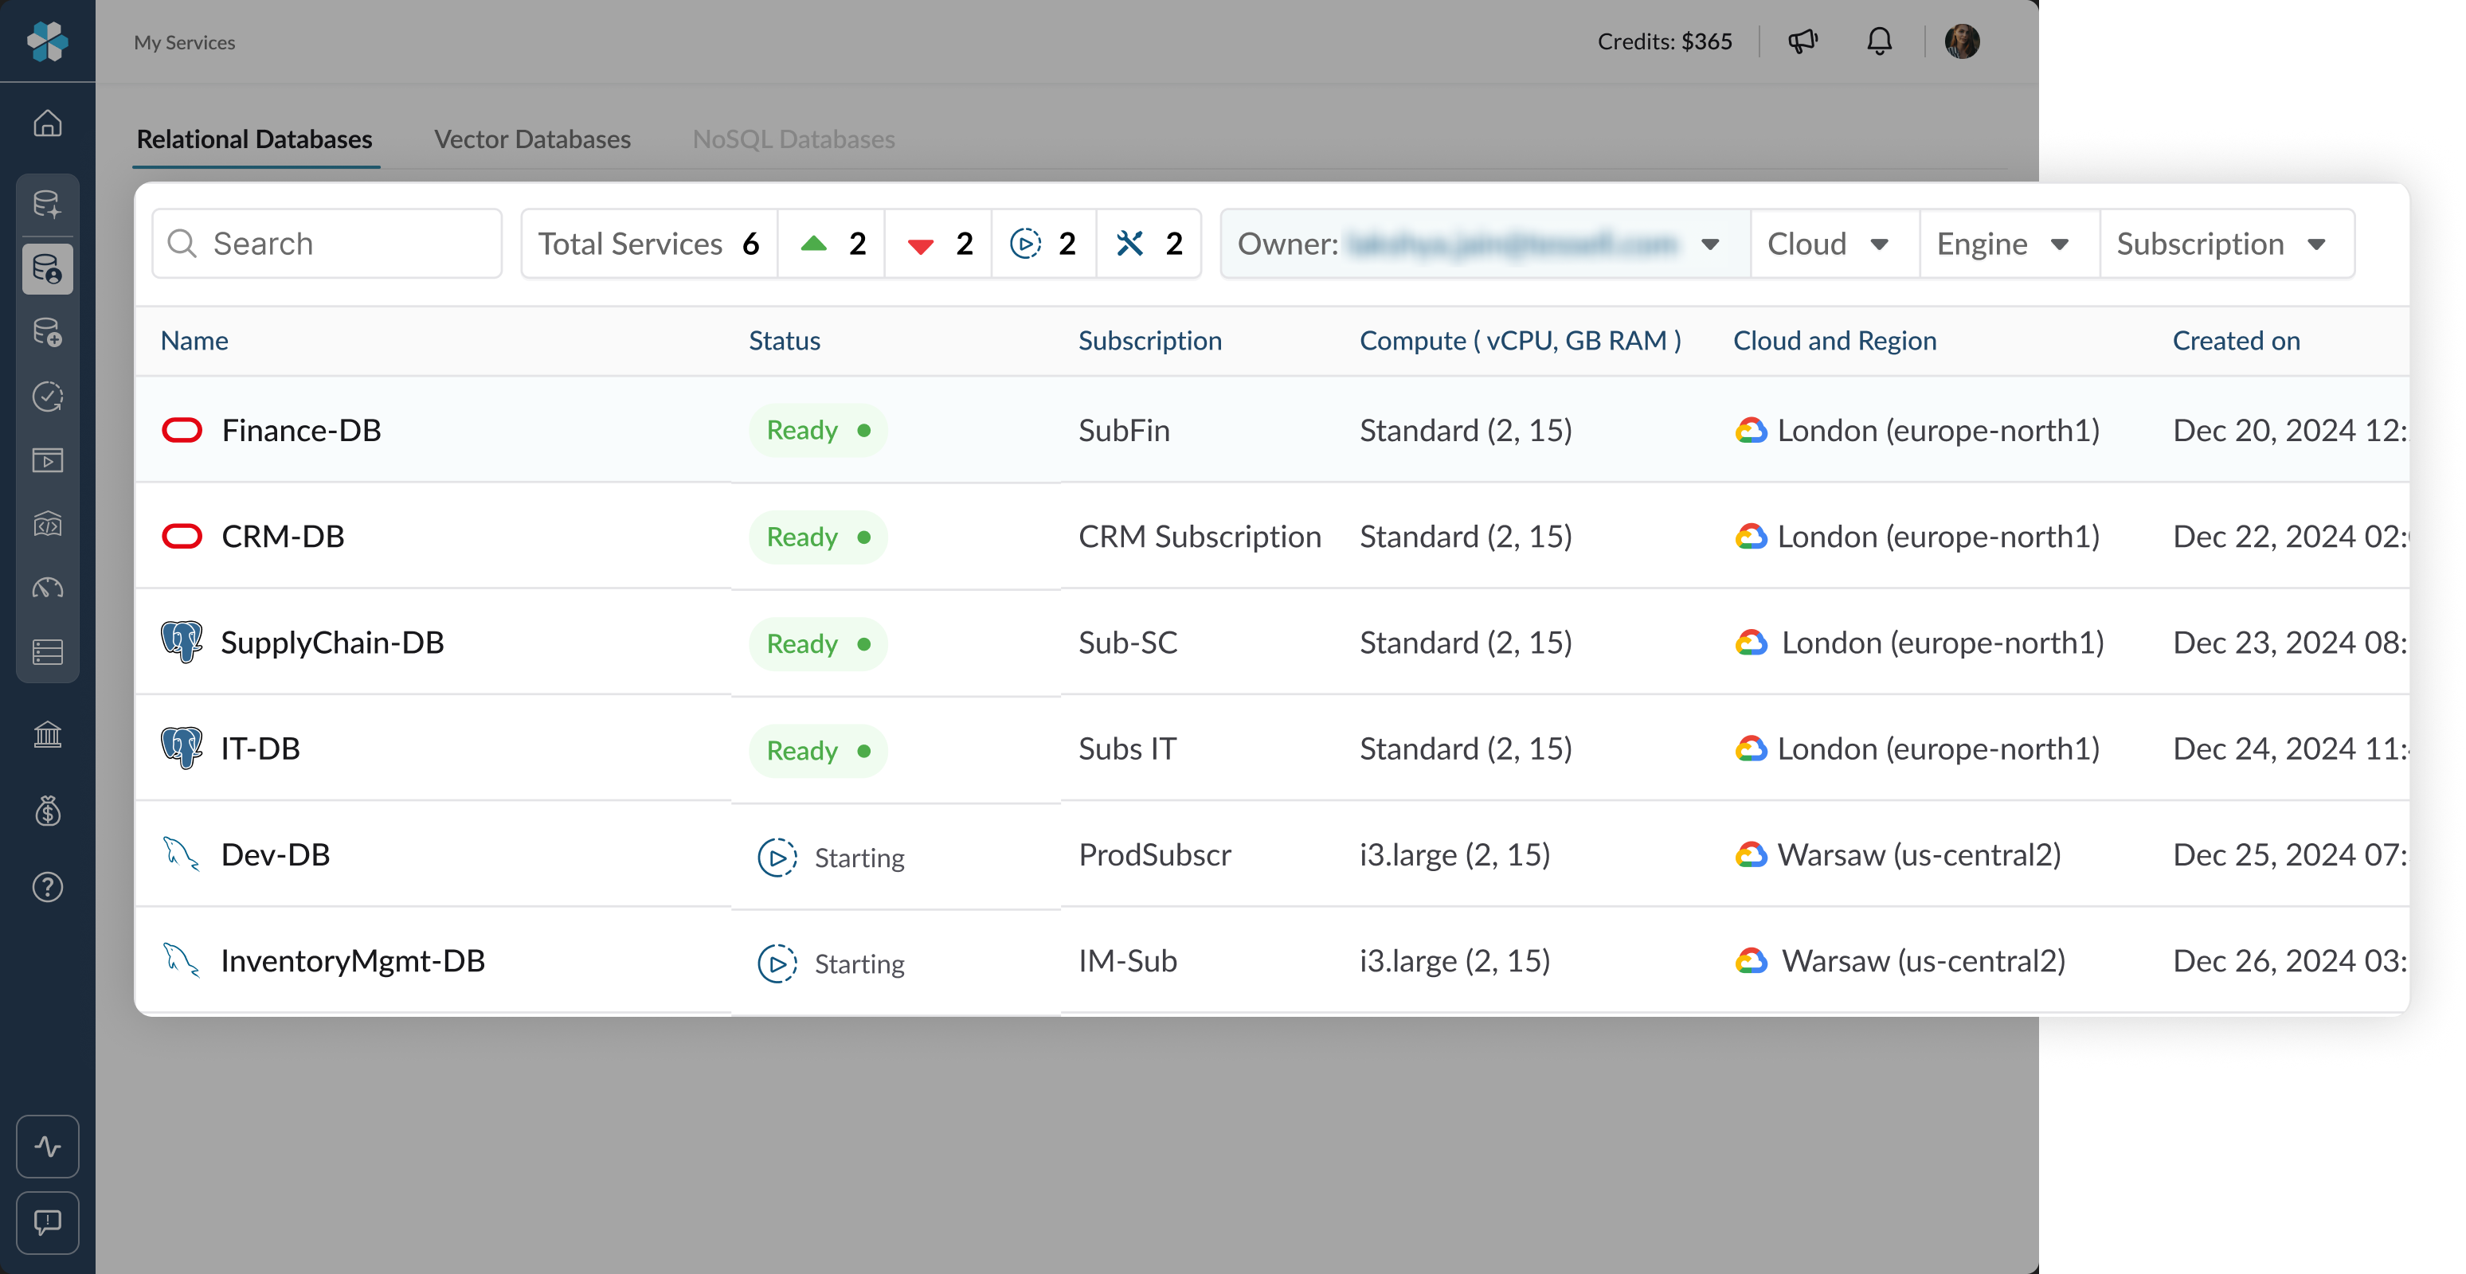Click the Home icon in the sidebar

47,124
